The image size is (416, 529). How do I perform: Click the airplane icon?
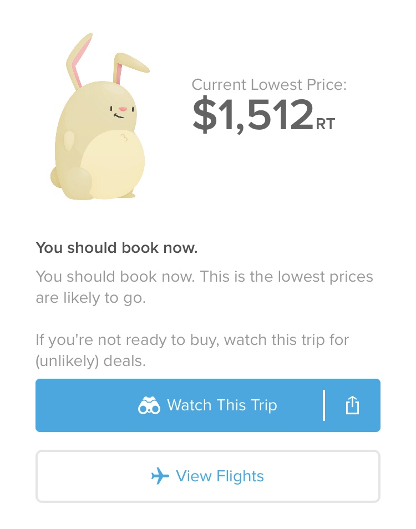pyautogui.click(x=160, y=476)
